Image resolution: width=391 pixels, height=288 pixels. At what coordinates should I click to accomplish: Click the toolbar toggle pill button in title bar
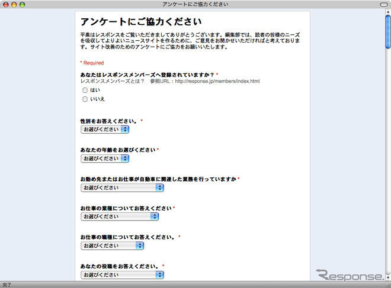pos(384,5)
